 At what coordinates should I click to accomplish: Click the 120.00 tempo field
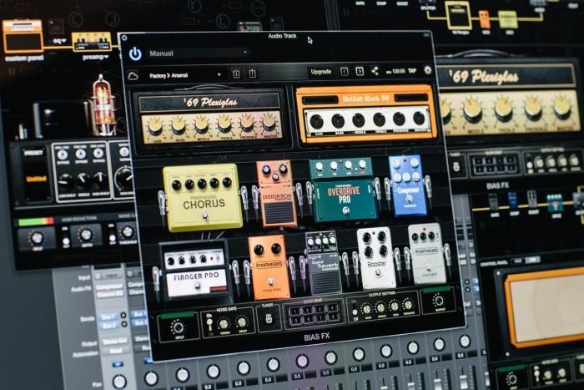(x=397, y=70)
